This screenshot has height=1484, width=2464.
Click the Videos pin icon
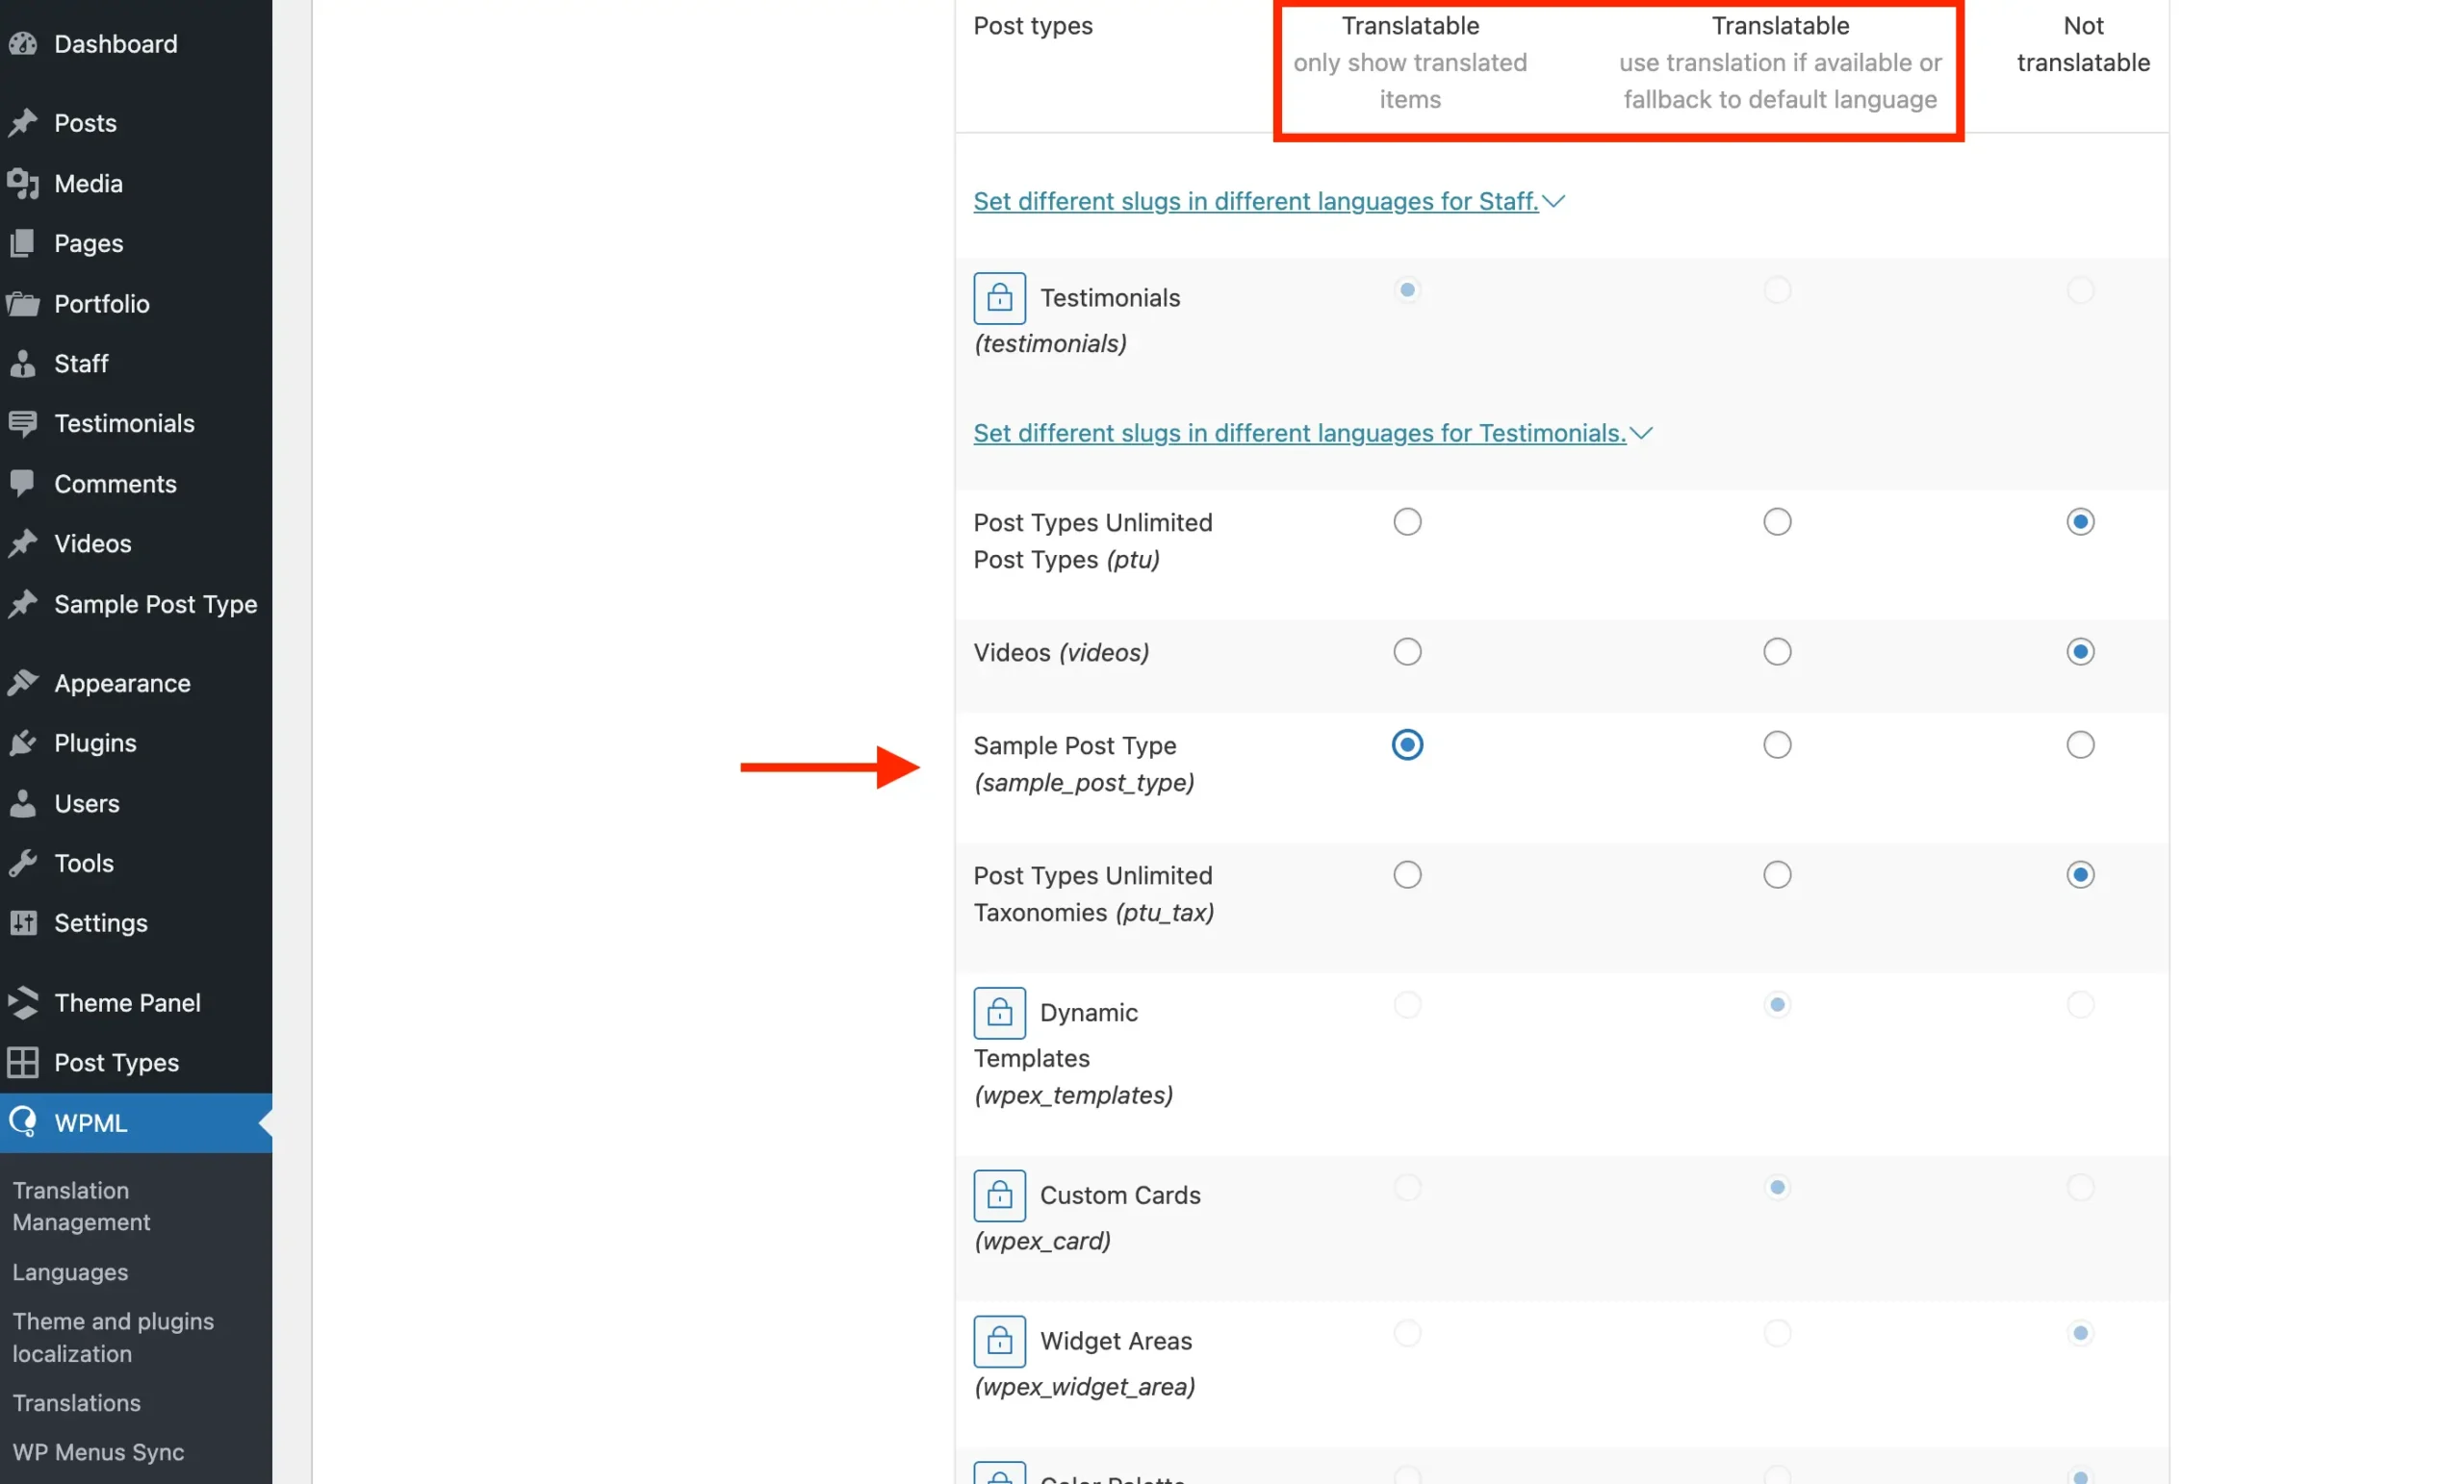pyautogui.click(x=23, y=543)
